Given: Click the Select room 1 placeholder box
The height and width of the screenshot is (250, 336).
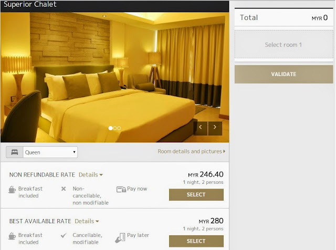Looking at the screenshot, I should click(x=283, y=45).
